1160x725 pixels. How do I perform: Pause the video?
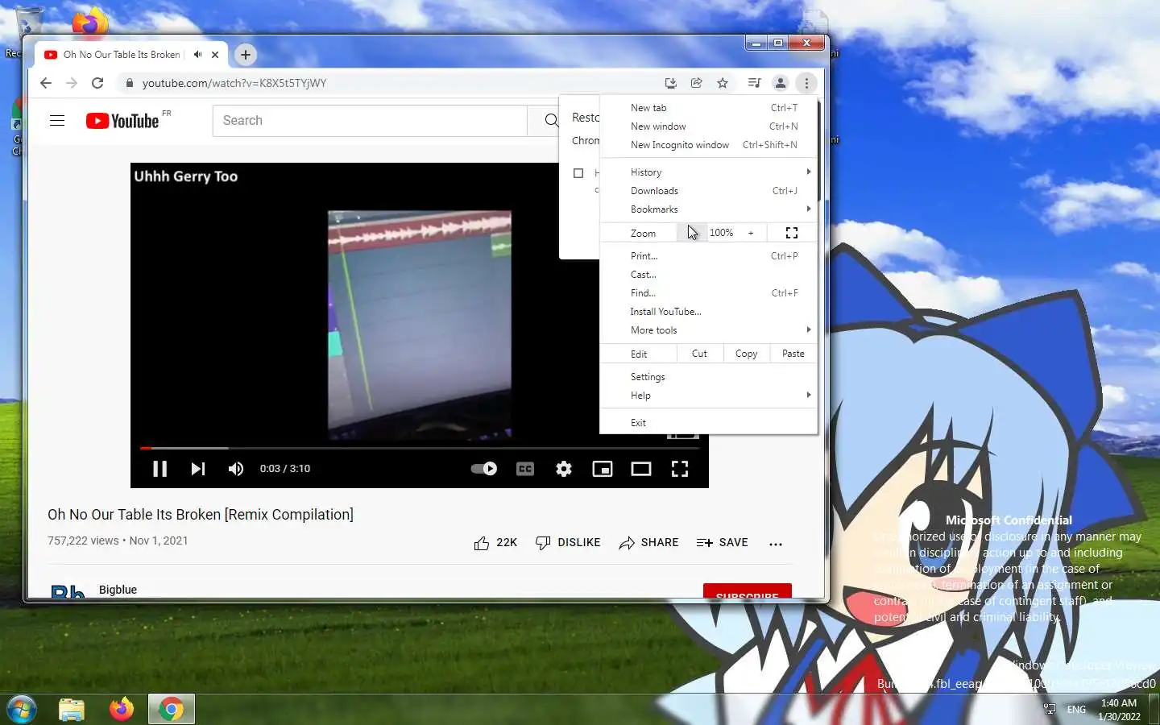pyautogui.click(x=159, y=469)
